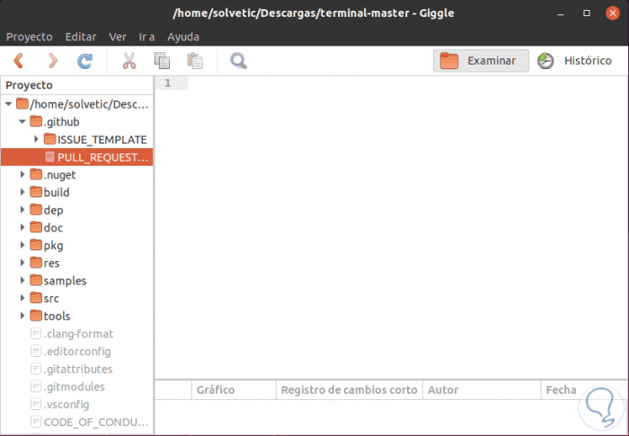Select the pkg folder name
The width and height of the screenshot is (629, 436).
click(x=53, y=246)
